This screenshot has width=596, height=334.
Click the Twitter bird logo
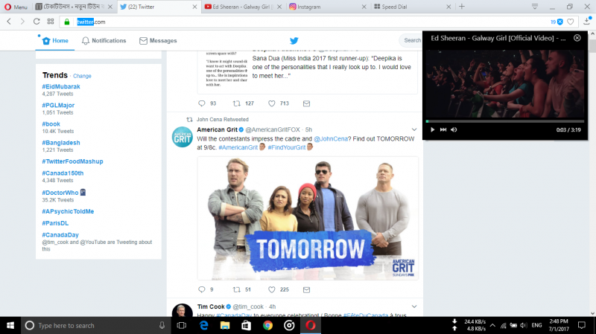pos(294,41)
